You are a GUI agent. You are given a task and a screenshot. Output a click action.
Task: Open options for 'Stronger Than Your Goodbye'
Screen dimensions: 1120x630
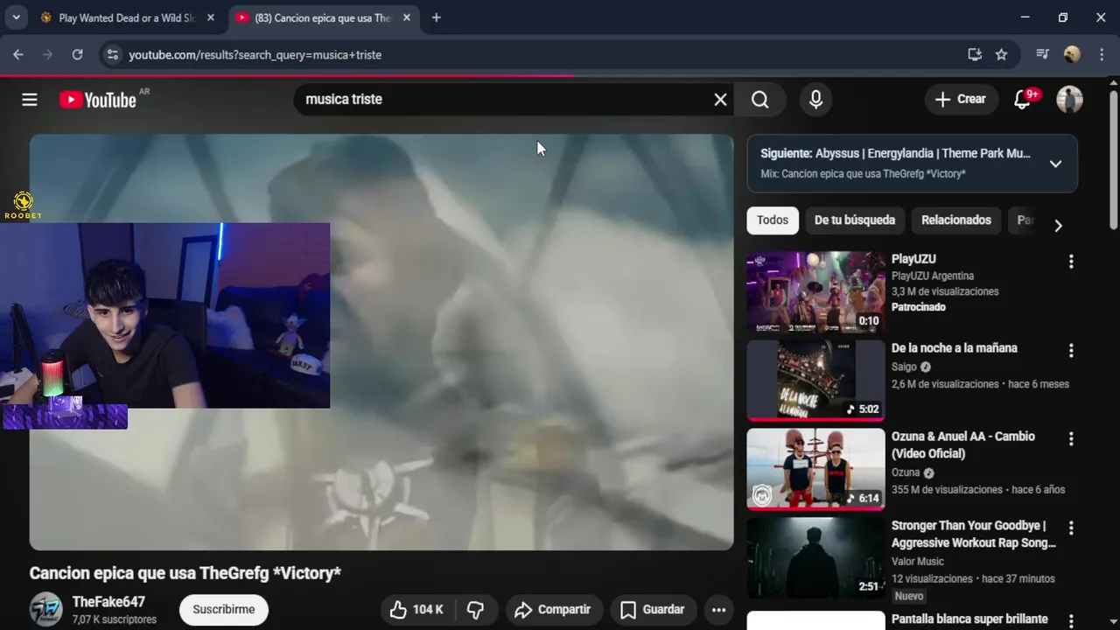tap(1071, 528)
